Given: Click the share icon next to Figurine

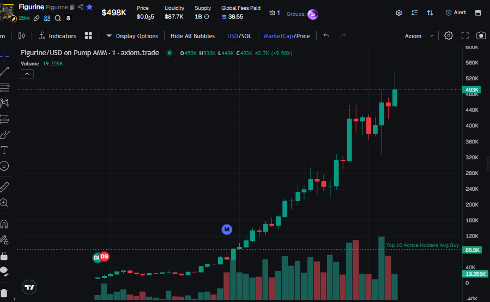Looking at the screenshot, I should 81,7.
